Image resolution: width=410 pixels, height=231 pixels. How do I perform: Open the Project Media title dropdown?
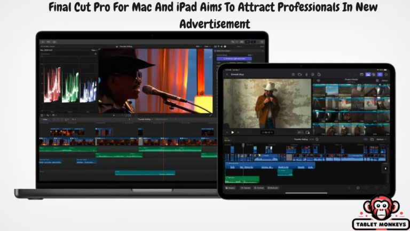click(x=351, y=80)
